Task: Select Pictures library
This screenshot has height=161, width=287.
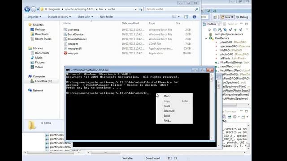Action: point(38,63)
